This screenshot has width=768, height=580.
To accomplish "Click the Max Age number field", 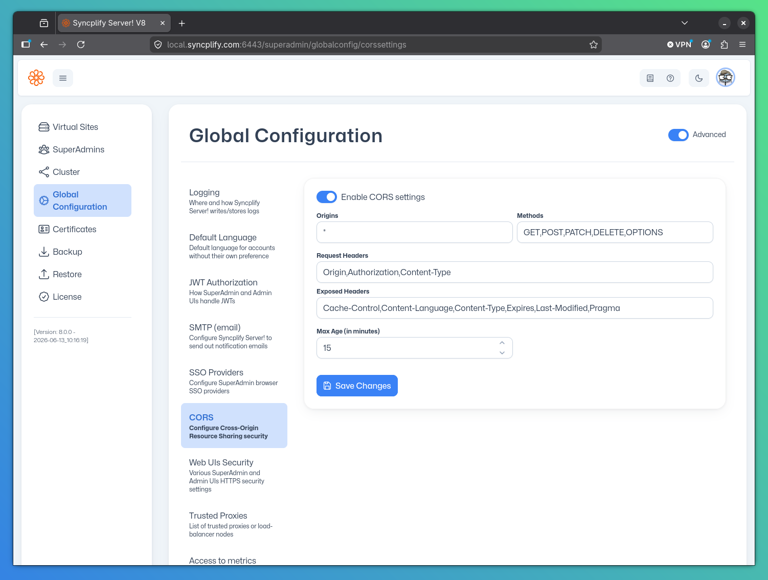I will 415,348.
